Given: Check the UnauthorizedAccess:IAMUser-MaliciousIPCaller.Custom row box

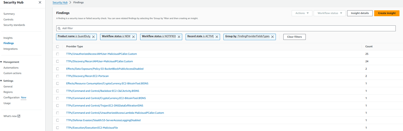Looking at the screenshot, I should tap(58, 54).
